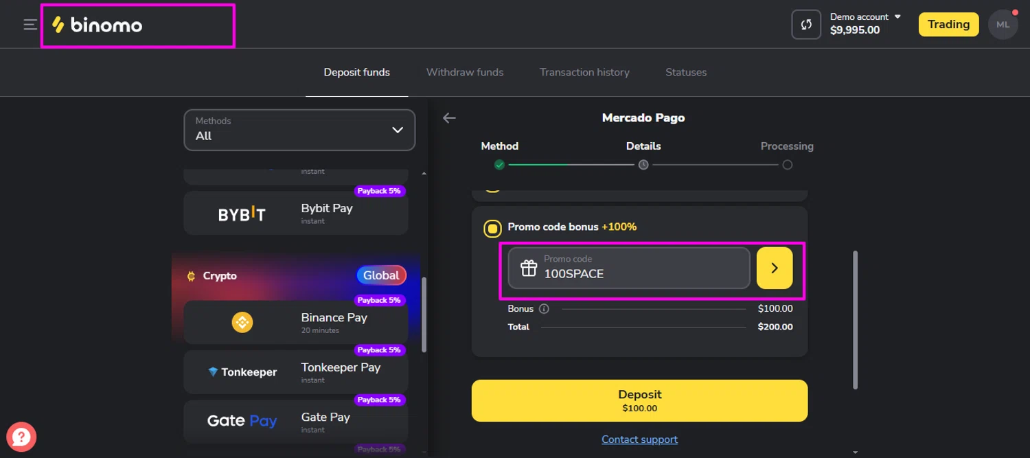Open the Methods All dropdown
This screenshot has height=458, width=1030.
point(299,130)
